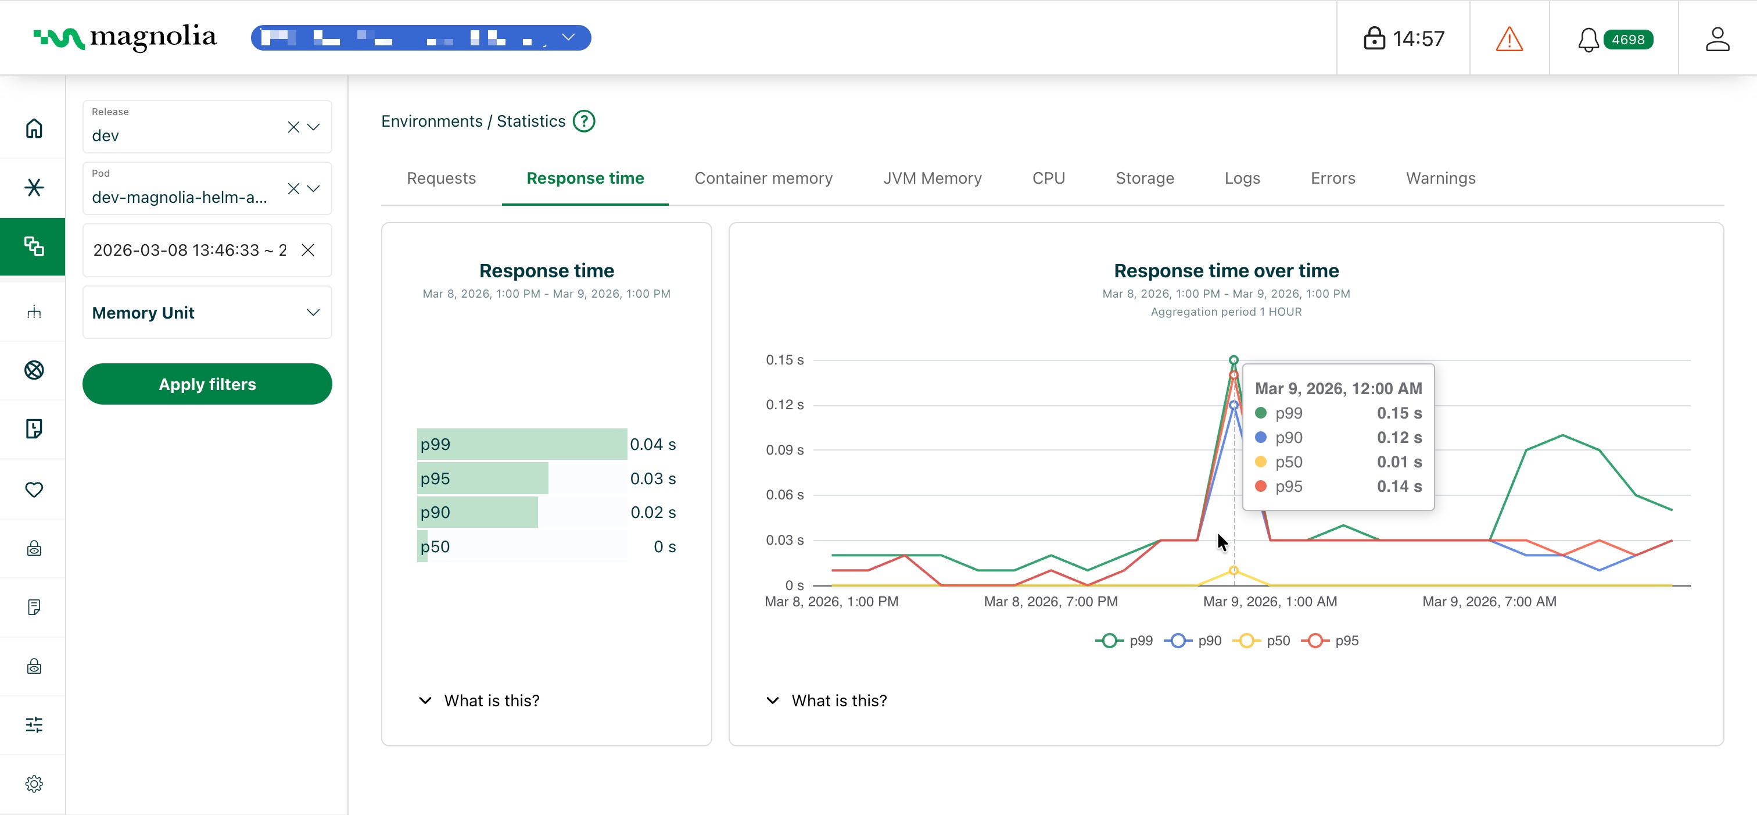Open the settings gear sidebar icon
The image size is (1757, 815).
(x=34, y=784)
